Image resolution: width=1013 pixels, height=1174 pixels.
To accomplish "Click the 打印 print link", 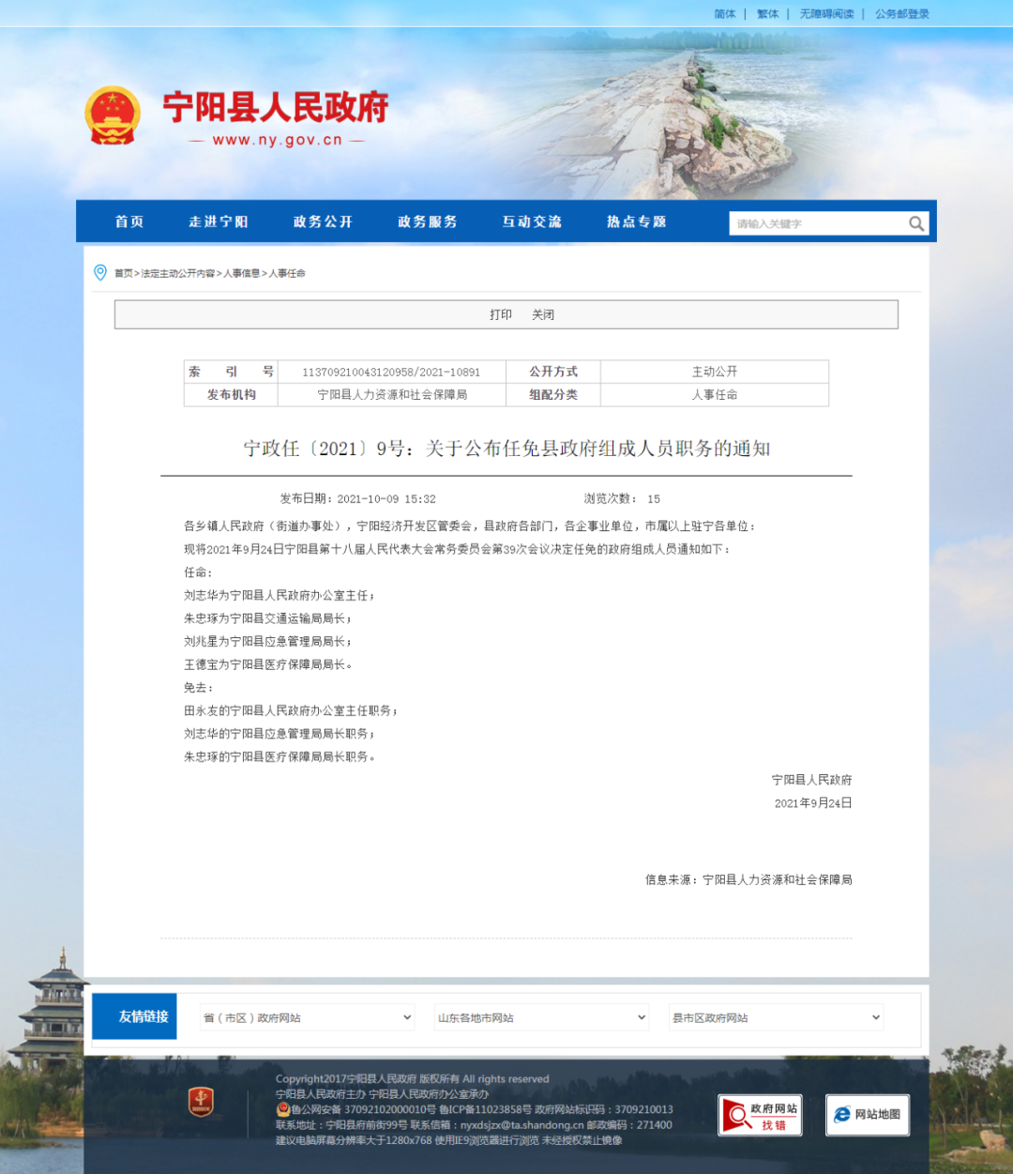I will pos(501,314).
